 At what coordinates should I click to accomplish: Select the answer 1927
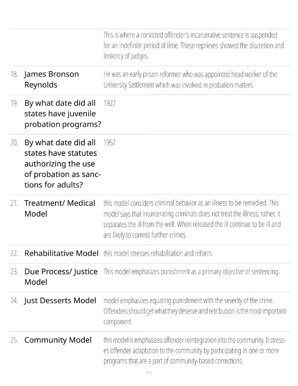[x=109, y=103]
